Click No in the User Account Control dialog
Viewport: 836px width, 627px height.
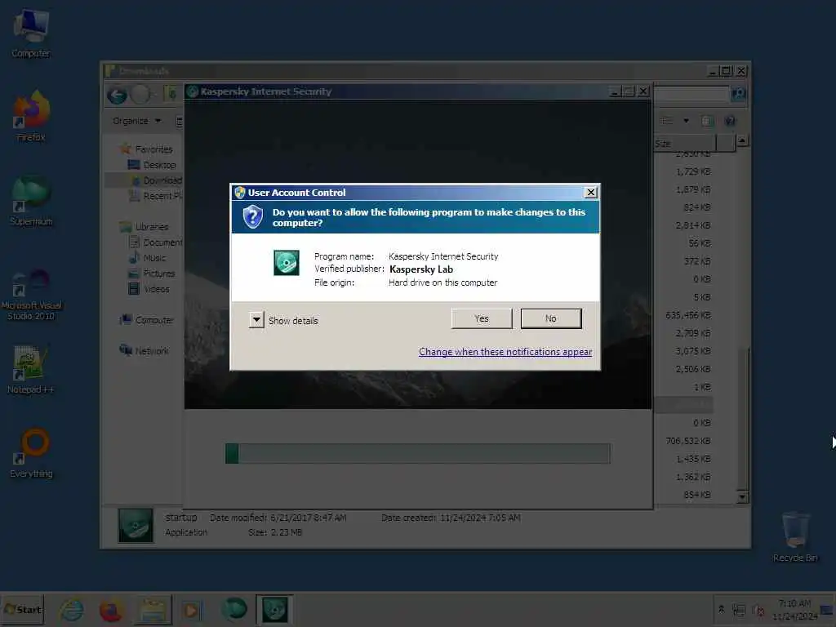[x=551, y=318]
